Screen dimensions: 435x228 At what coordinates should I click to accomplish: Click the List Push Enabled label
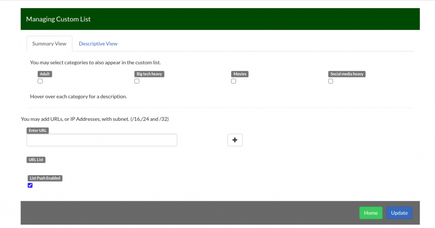click(45, 178)
